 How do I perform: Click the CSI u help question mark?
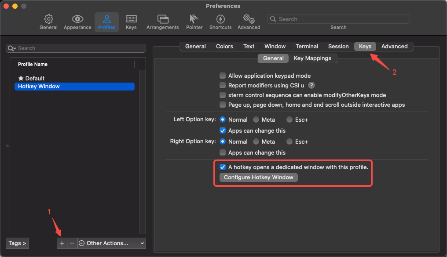click(x=311, y=86)
